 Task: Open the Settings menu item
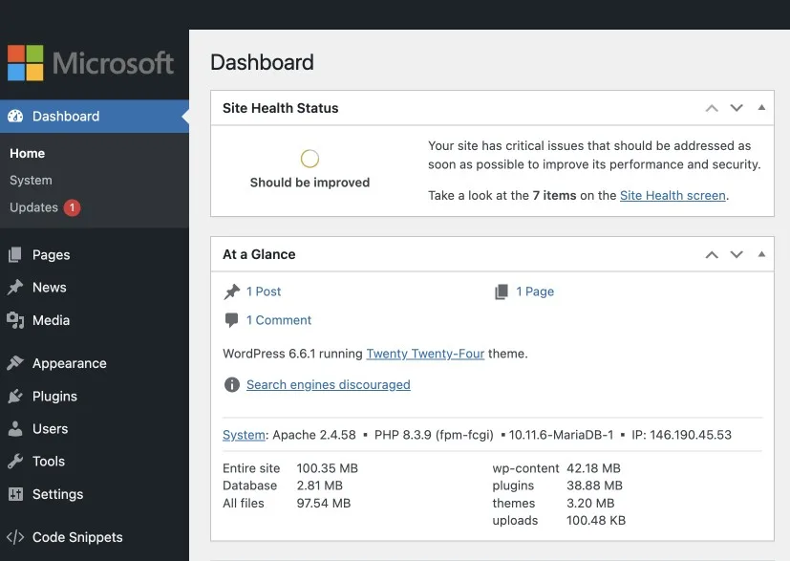point(57,494)
